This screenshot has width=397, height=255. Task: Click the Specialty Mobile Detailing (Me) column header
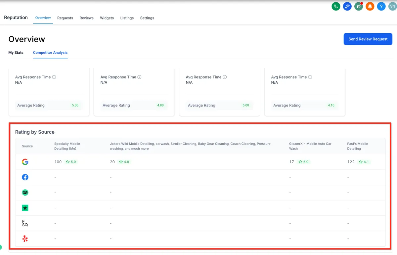(67, 146)
